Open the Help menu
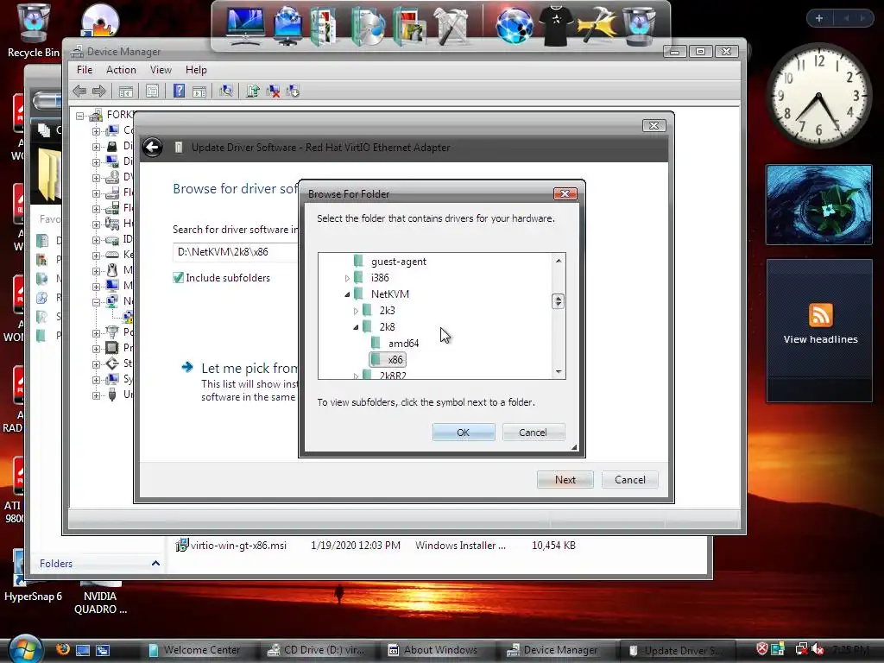This screenshot has width=884, height=663. click(x=196, y=70)
